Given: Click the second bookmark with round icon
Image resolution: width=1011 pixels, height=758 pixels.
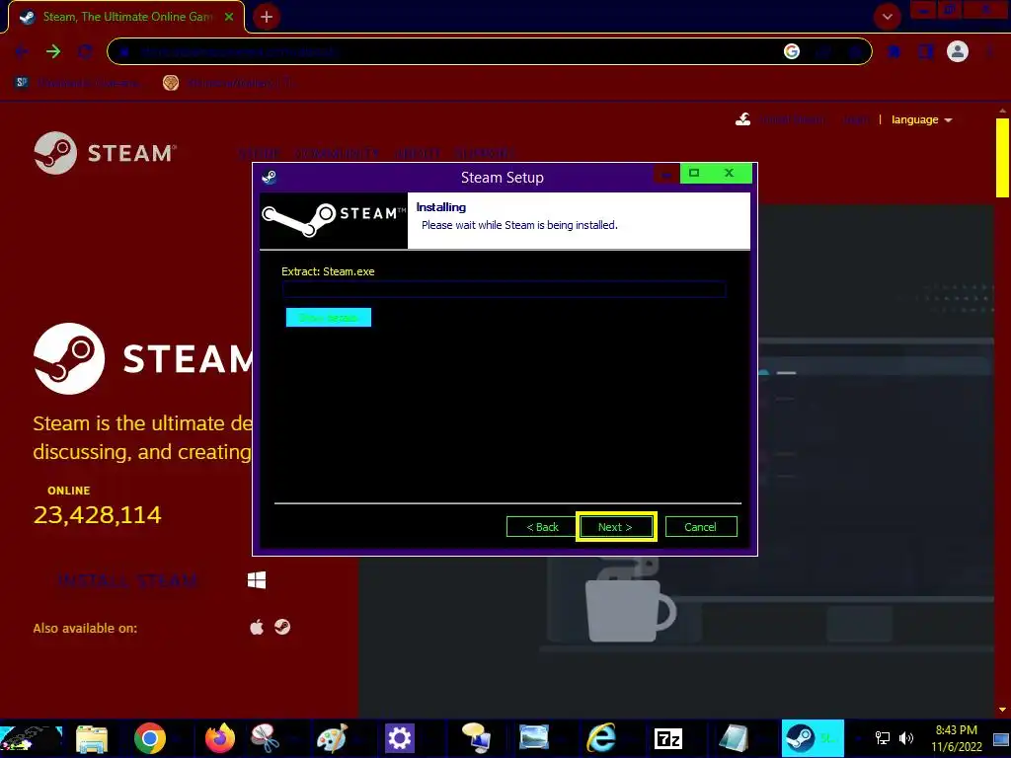Looking at the screenshot, I should (229, 83).
